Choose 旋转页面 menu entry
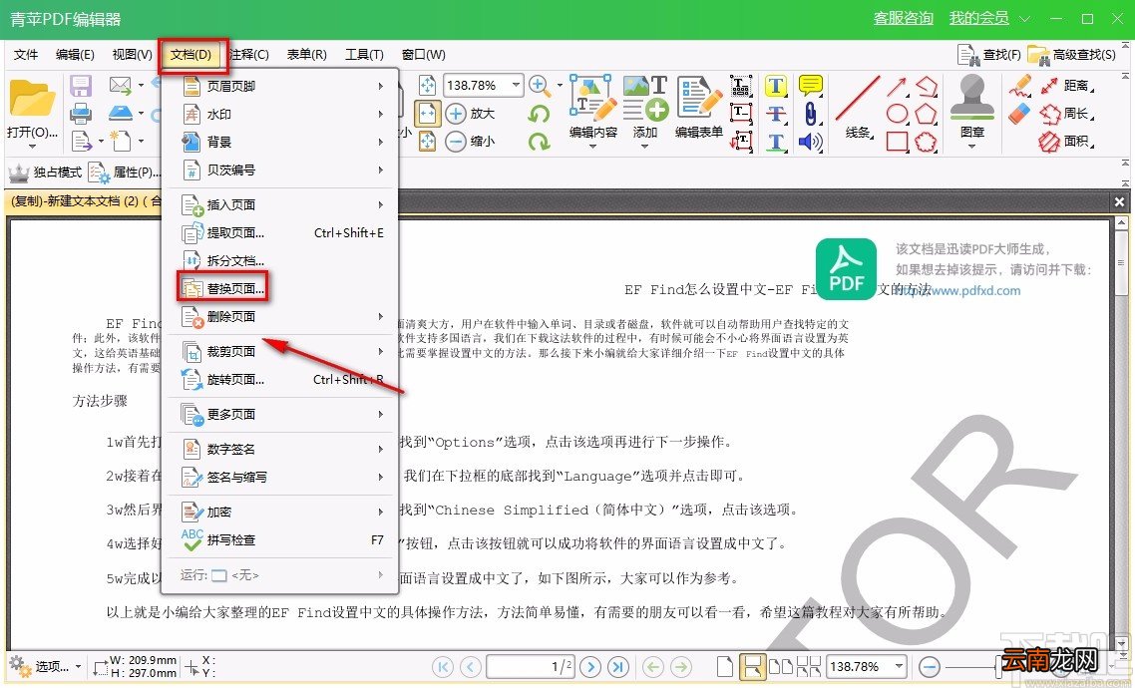 tap(282, 379)
